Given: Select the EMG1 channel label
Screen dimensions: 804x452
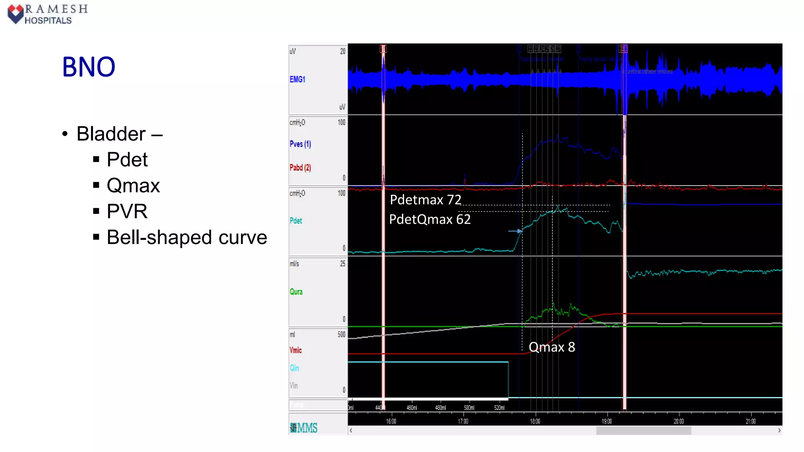Looking at the screenshot, I should 297,79.
